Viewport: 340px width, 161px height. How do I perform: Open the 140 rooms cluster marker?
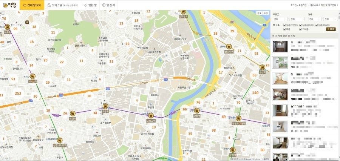255,93
